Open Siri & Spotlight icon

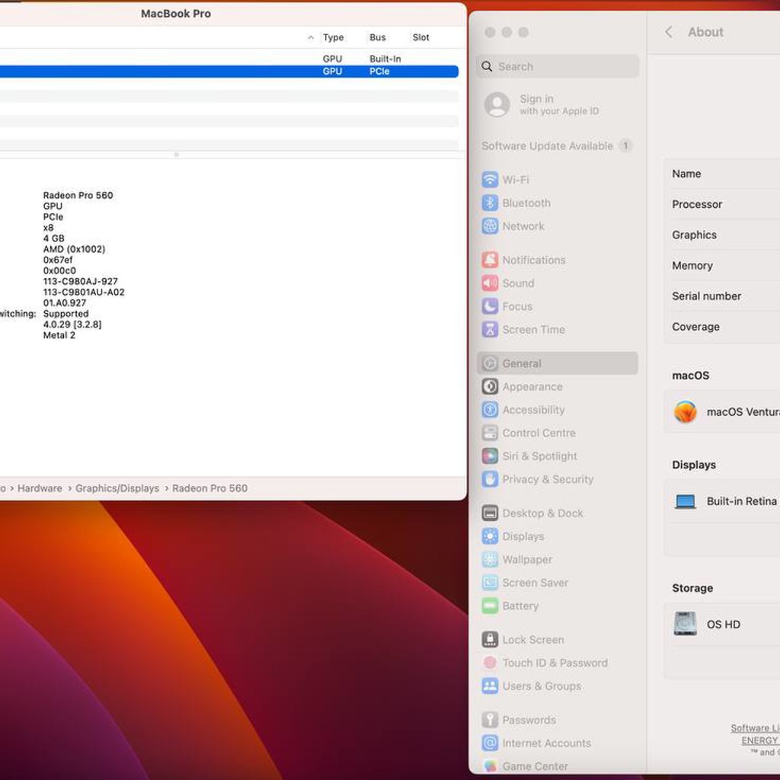[x=490, y=456]
